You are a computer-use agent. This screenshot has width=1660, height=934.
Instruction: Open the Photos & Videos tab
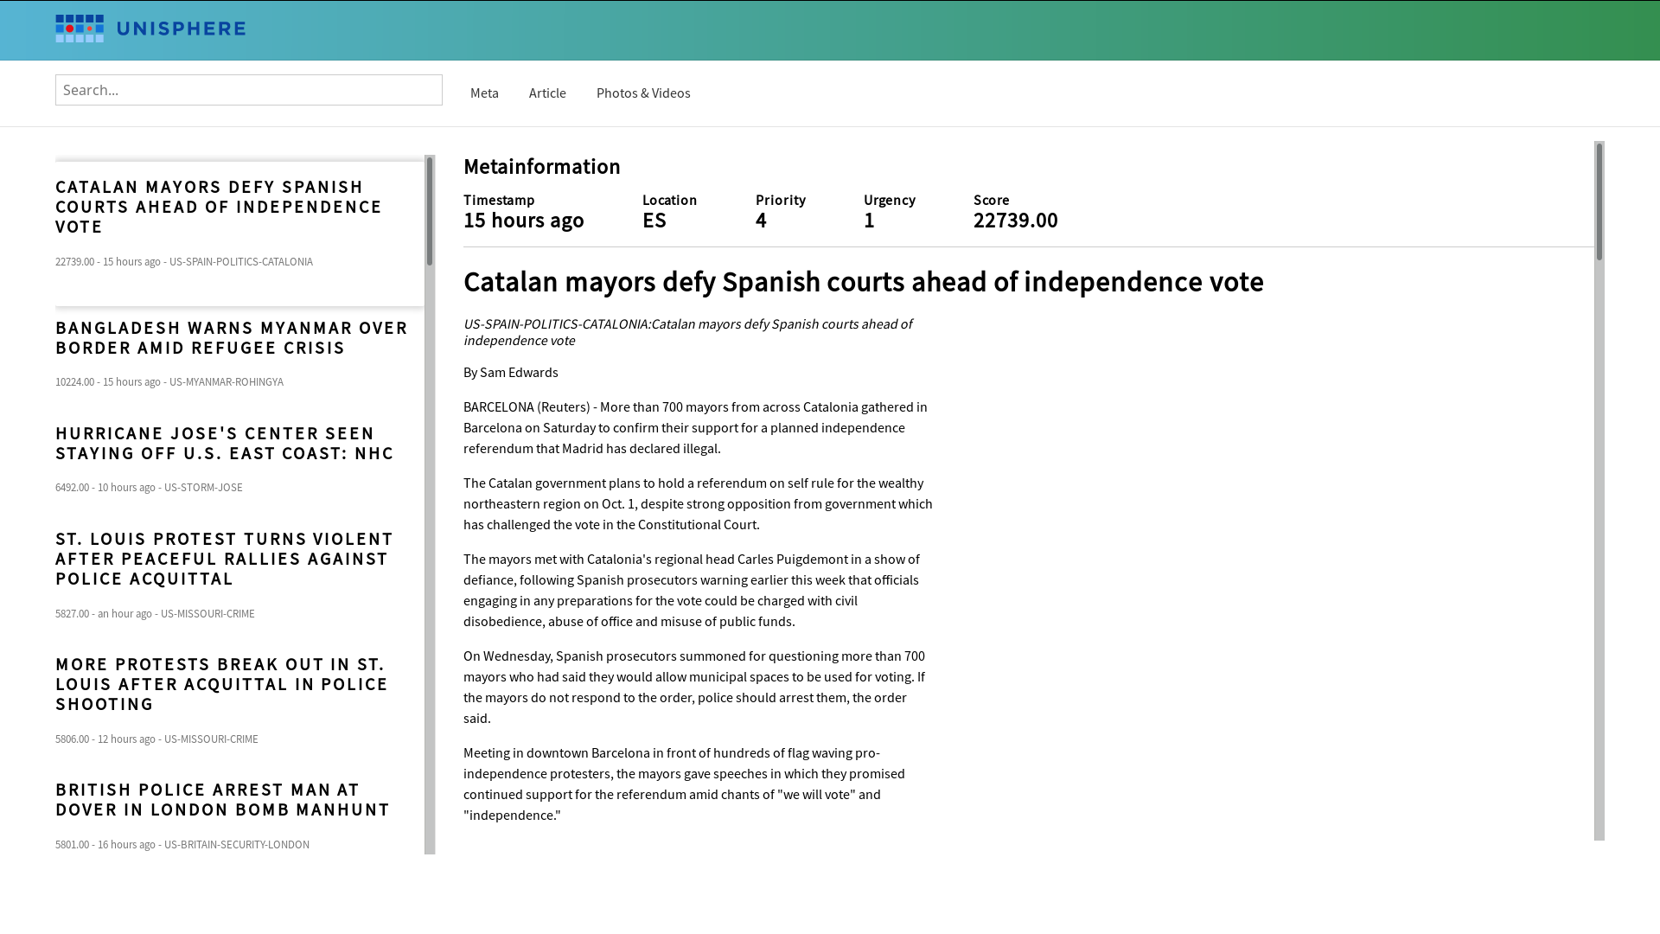[643, 93]
